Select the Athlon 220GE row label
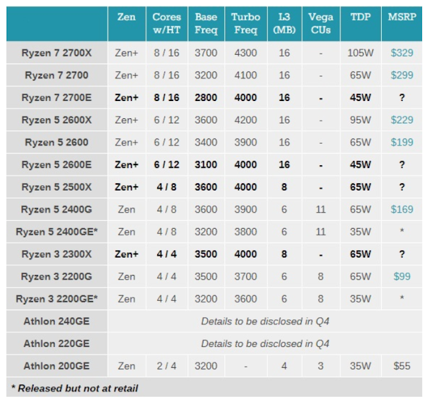 coord(56,344)
